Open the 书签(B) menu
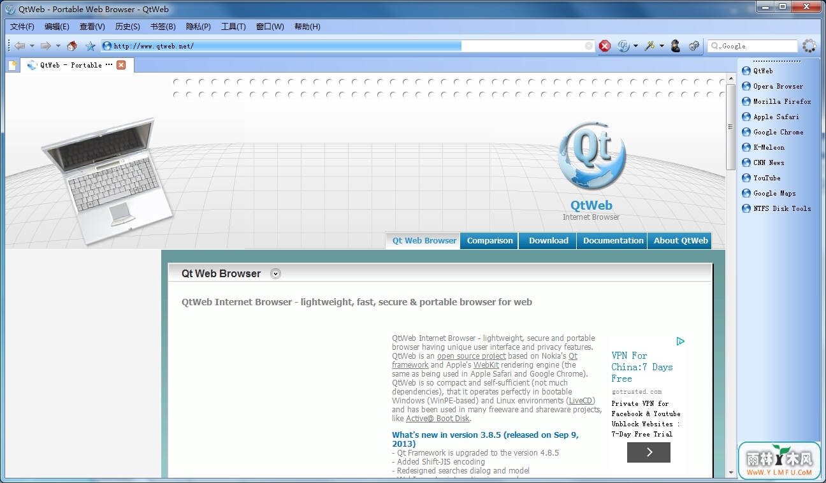826x483 pixels. (x=163, y=27)
